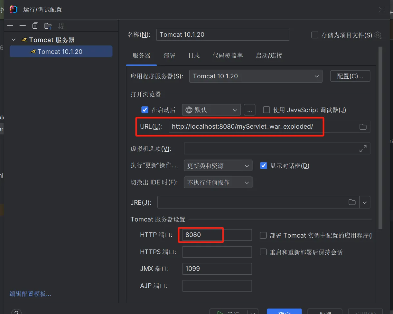Switch to the 服务器 tab
This screenshot has height=314, width=393.
pos(141,55)
